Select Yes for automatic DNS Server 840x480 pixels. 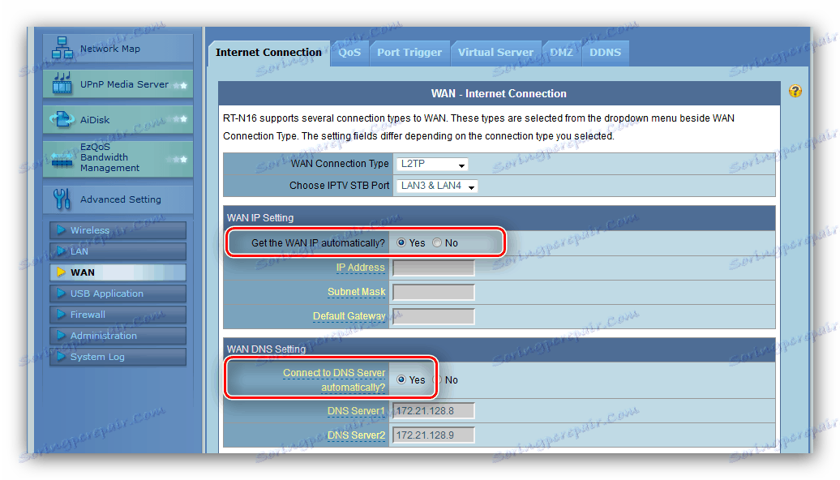401,379
